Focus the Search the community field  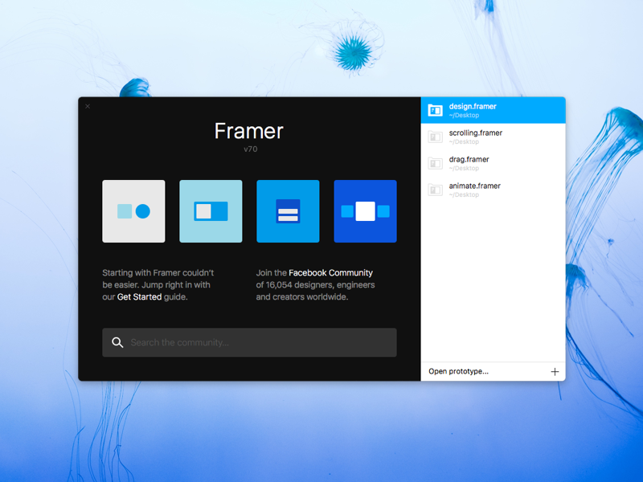[249, 342]
